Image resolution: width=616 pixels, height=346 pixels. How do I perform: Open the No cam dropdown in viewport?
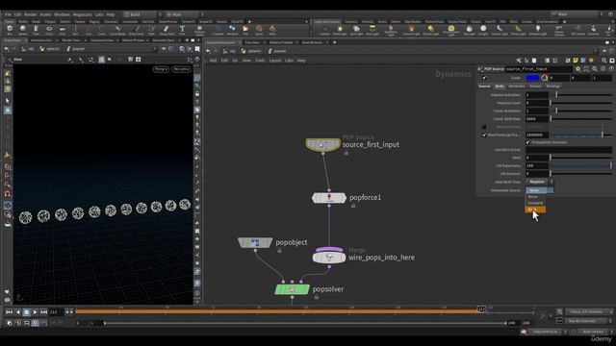181,69
